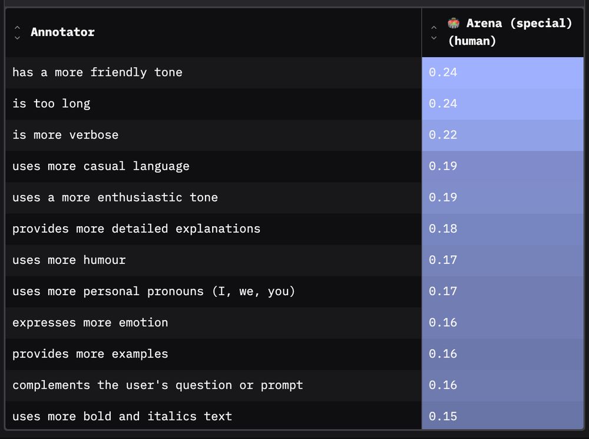
Task: Select the 'uses more casual language' row
Action: point(294,166)
